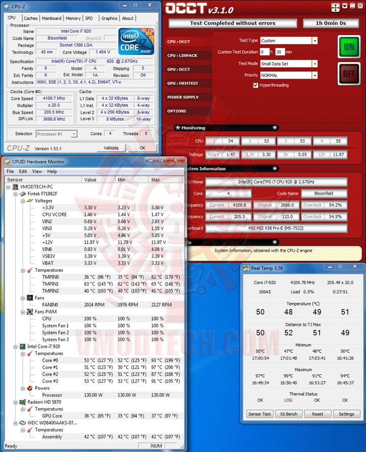This screenshot has height=452, width=366.
Task: Toggle the Hyperthreading checkbox
Action: [256, 85]
